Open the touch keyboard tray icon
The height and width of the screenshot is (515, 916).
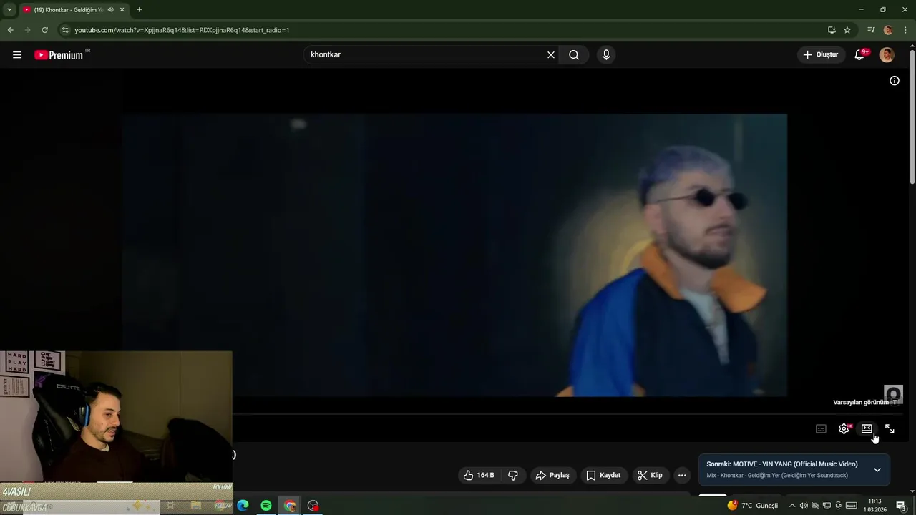pos(852,506)
